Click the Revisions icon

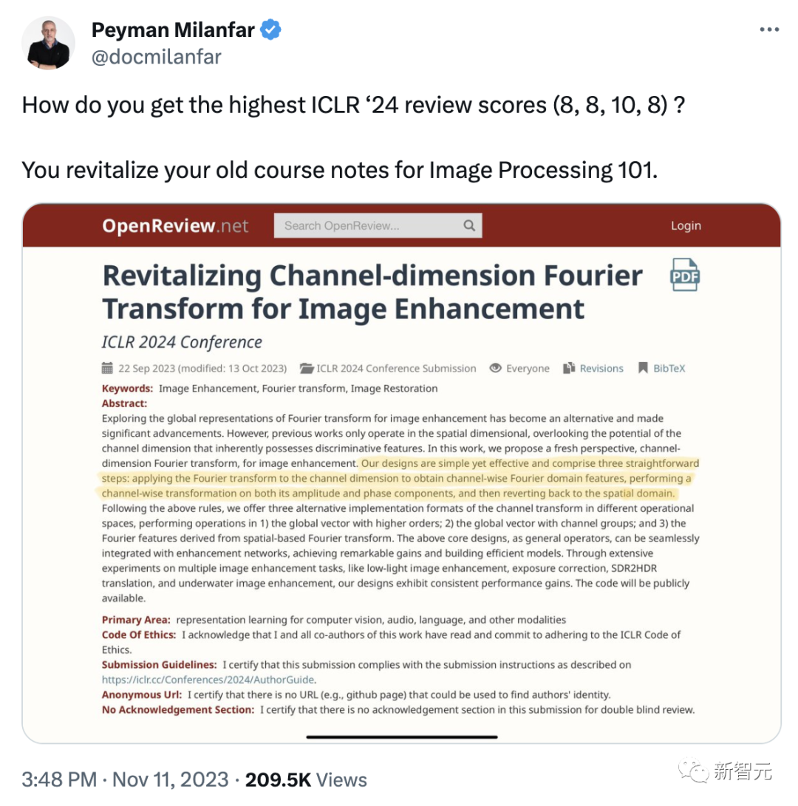pyautogui.click(x=569, y=368)
